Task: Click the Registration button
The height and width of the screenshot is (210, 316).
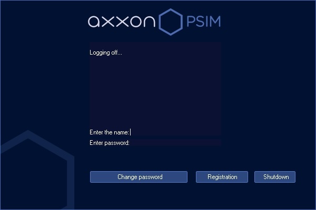Action: click(222, 177)
